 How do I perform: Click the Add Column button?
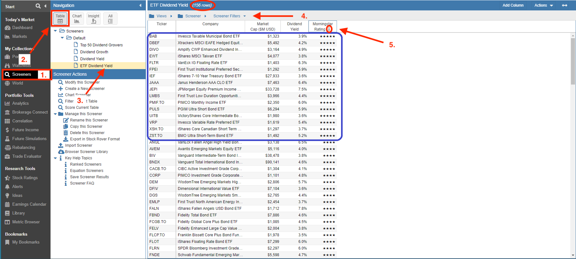click(x=513, y=5)
